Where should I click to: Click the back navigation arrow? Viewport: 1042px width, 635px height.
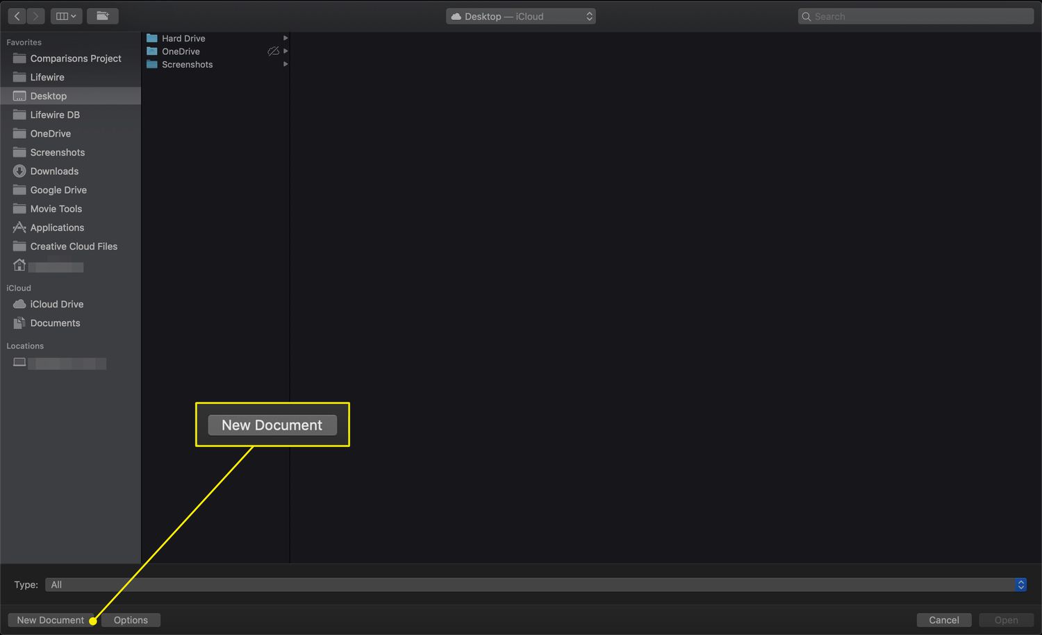pyautogui.click(x=17, y=16)
